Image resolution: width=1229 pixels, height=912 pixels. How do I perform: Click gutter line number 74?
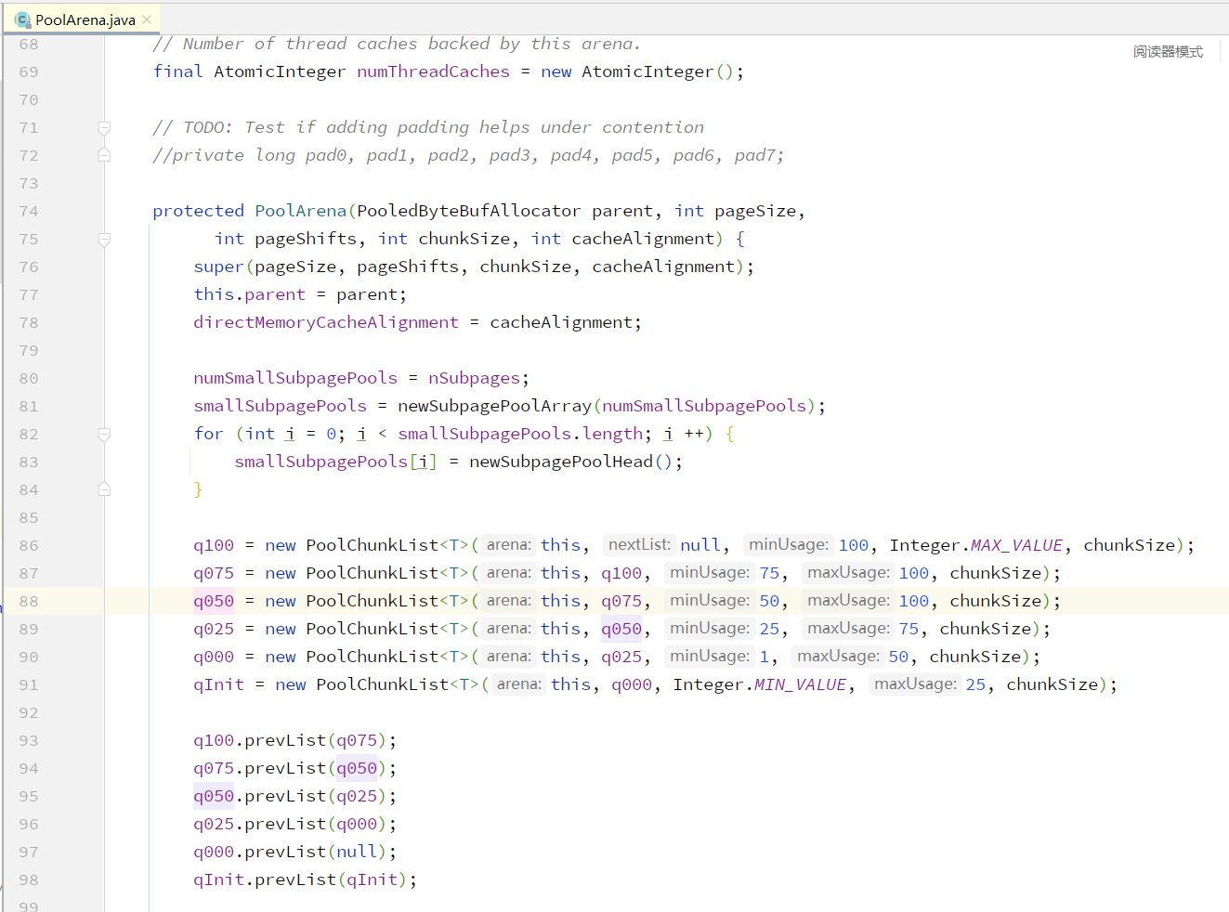coord(29,211)
